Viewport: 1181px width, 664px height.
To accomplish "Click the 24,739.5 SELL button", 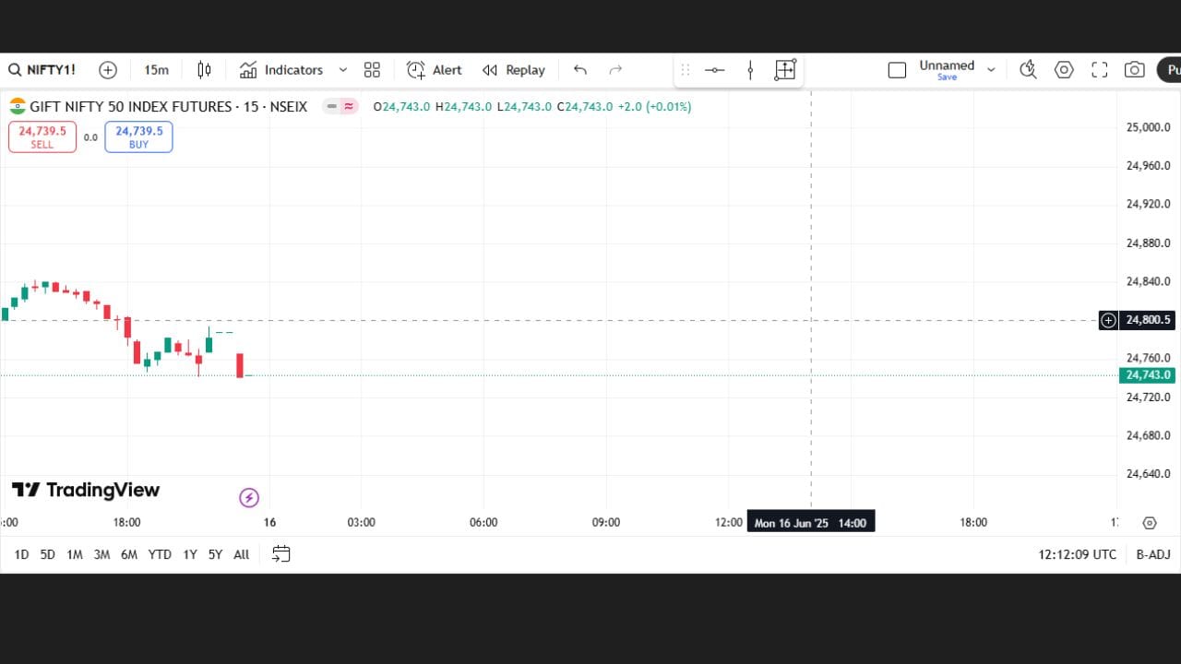I will 42,136.
